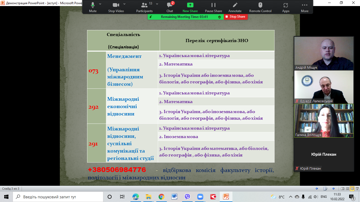Image resolution: width=360 pixels, height=202 pixels.
Task: Select Галина Волощук's video thumbnail
Action: coord(324,120)
